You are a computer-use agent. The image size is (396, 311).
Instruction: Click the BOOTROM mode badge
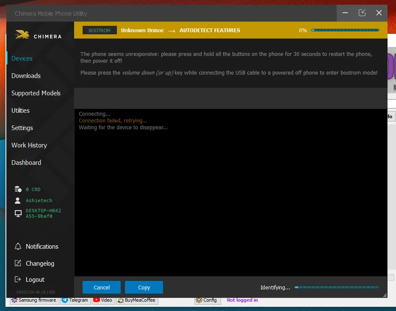click(x=100, y=31)
